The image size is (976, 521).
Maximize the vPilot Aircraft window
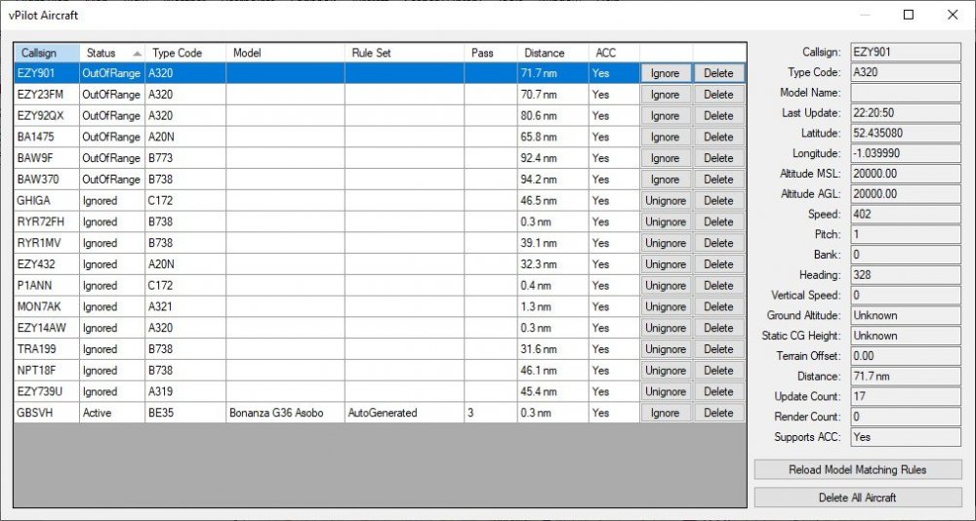point(909,15)
